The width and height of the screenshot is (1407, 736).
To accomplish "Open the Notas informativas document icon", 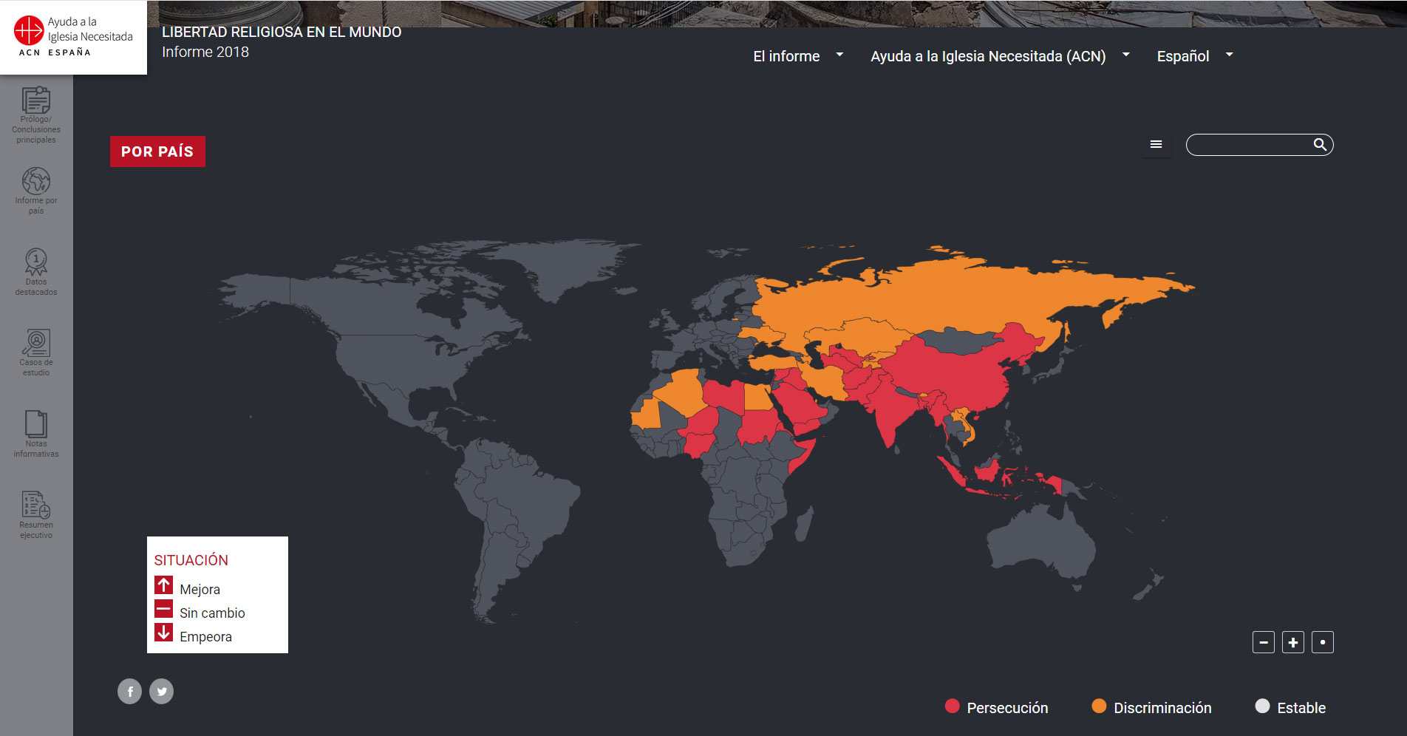I will point(36,424).
